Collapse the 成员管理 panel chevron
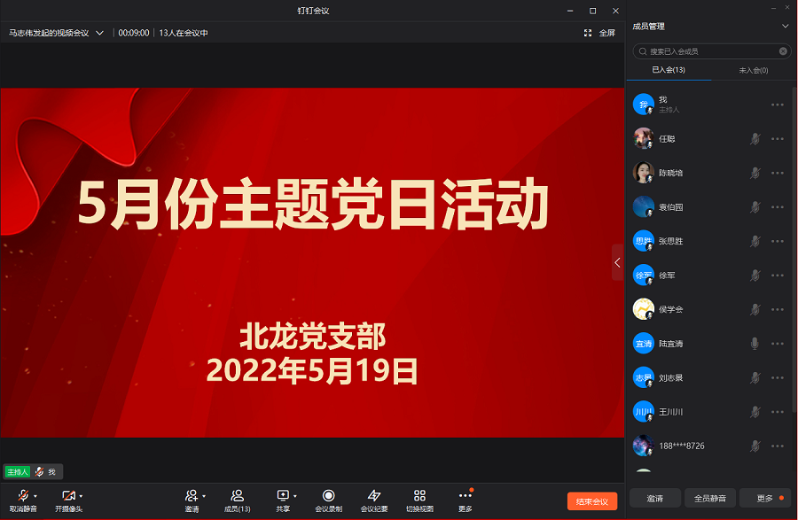 coord(785,27)
